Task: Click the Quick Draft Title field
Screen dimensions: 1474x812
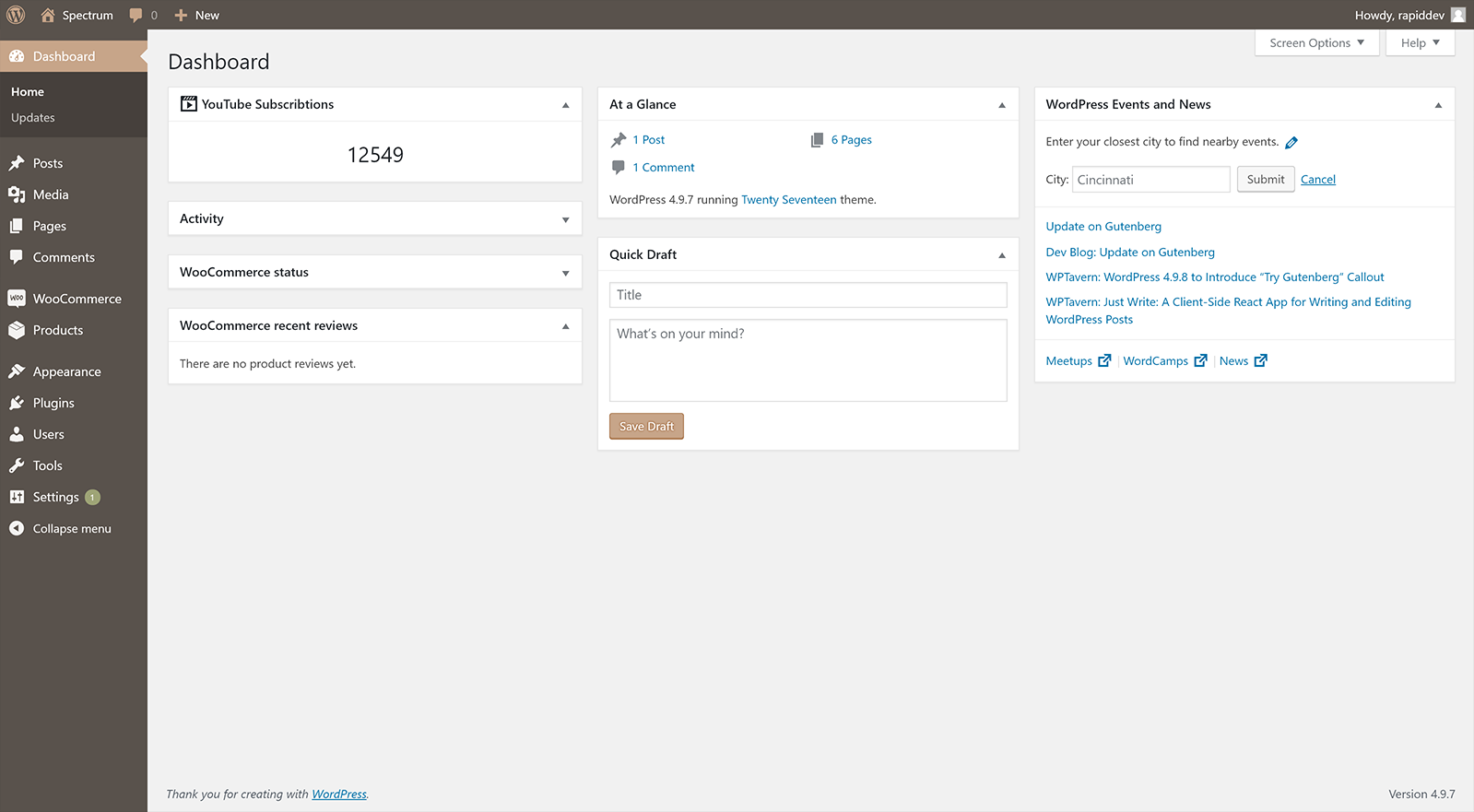Action: (808, 295)
